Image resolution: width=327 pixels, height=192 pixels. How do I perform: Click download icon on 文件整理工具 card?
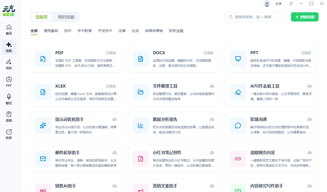pos(212,86)
